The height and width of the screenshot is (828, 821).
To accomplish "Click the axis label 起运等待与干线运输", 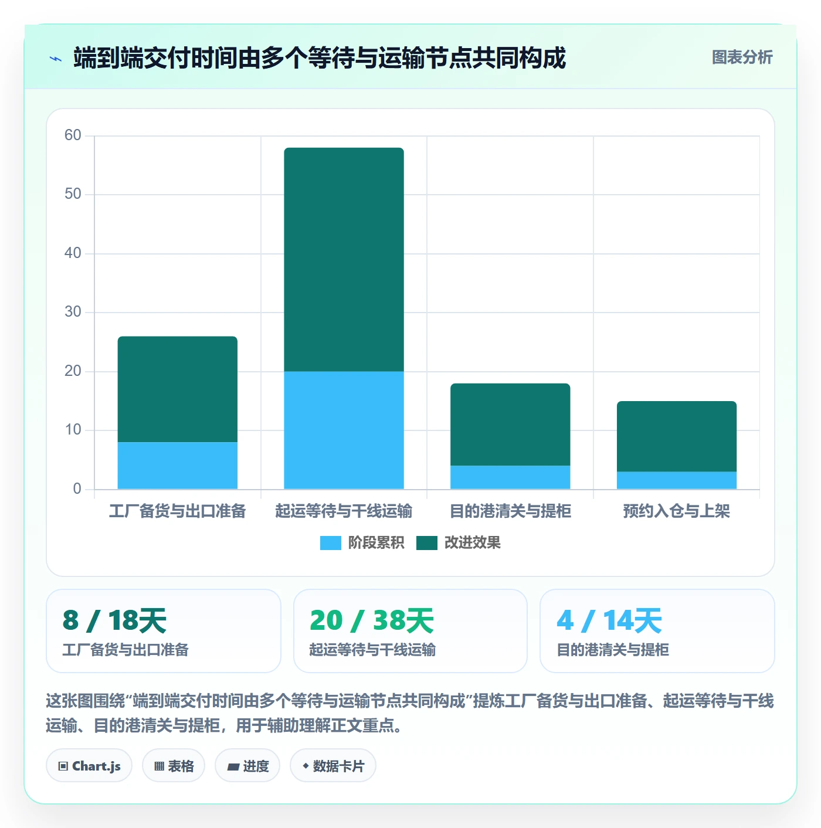I will [x=344, y=511].
